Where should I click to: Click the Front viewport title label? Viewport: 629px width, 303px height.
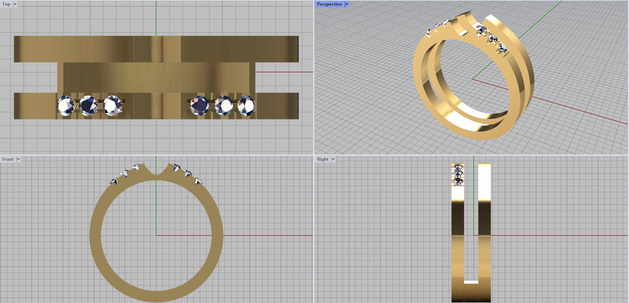tap(7, 159)
